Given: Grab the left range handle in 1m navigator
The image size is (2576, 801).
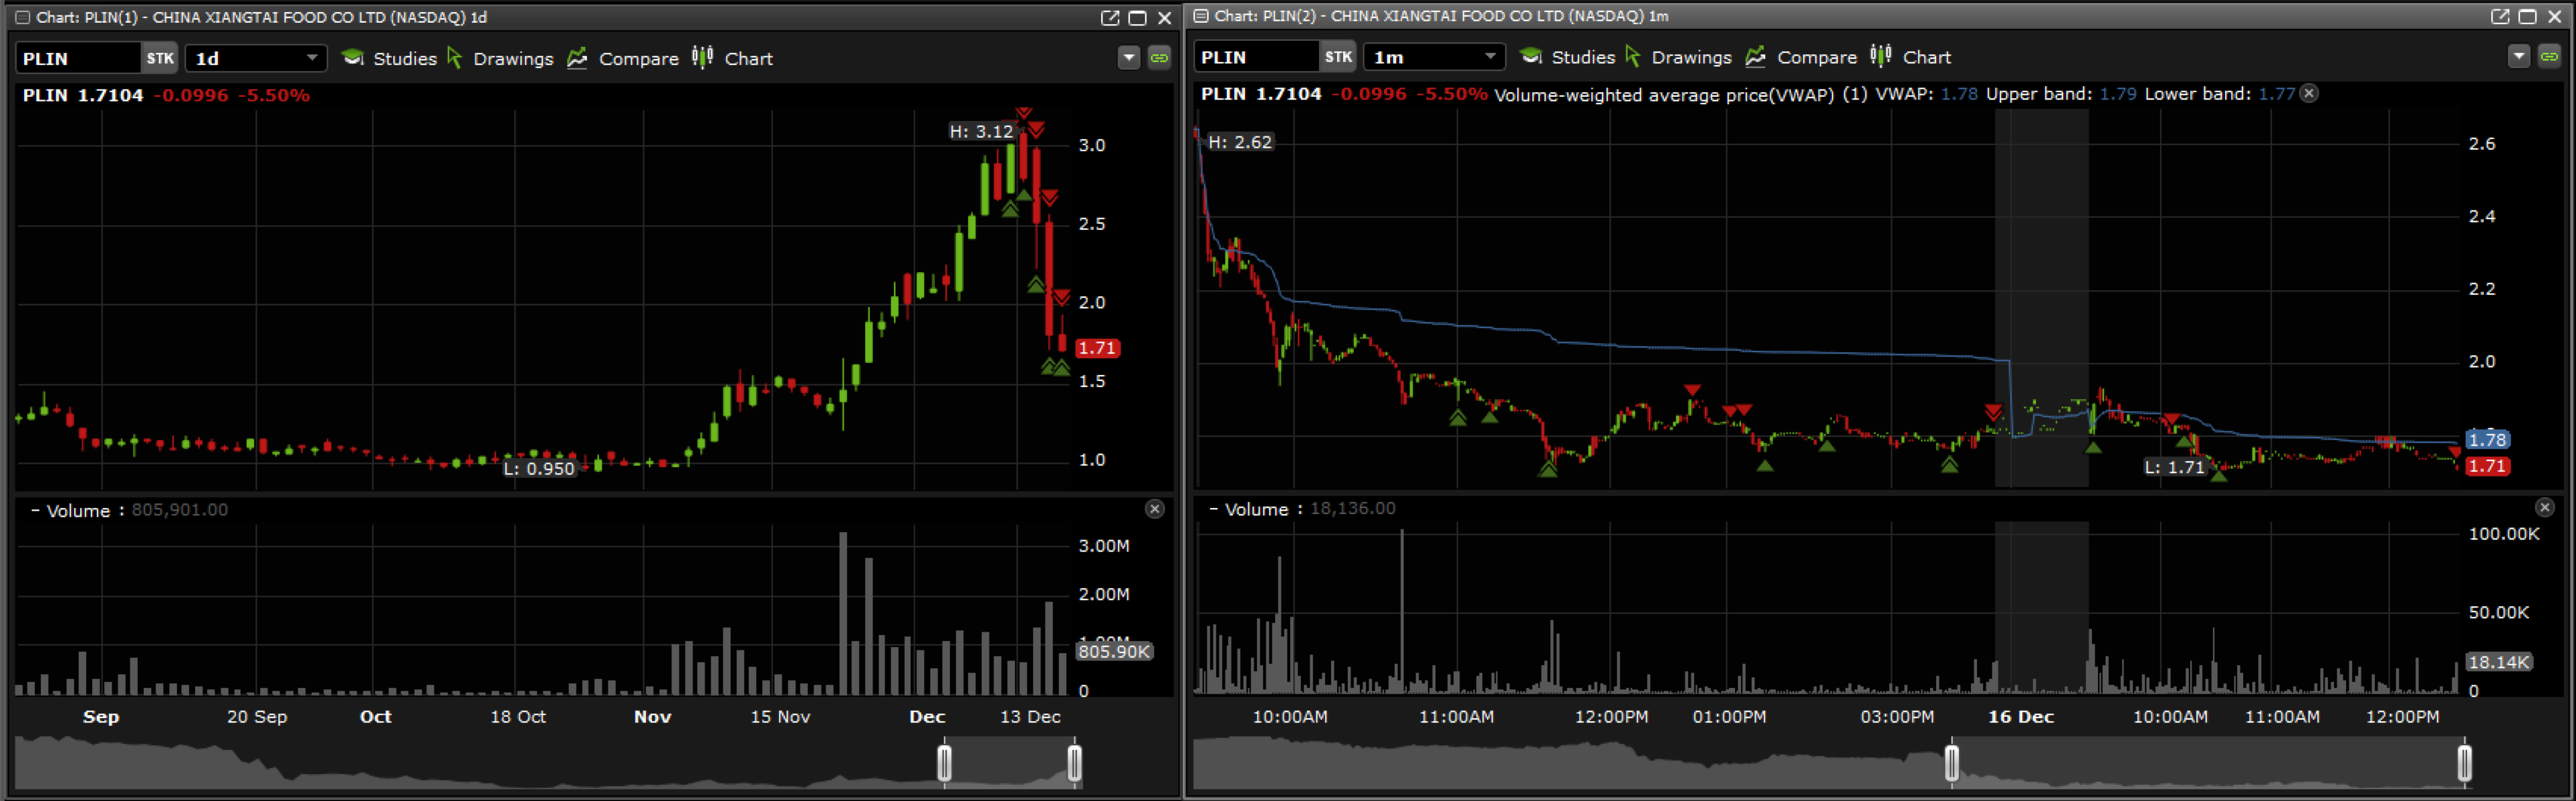Looking at the screenshot, I should point(1951,764).
